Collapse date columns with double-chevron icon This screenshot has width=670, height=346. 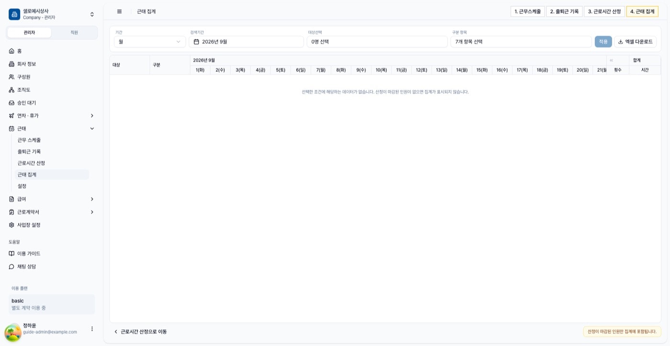tap(612, 60)
